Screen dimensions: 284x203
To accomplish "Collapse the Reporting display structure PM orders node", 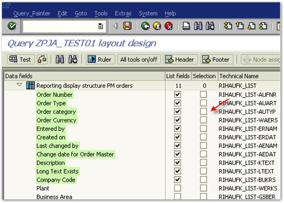I will [x=20, y=85].
